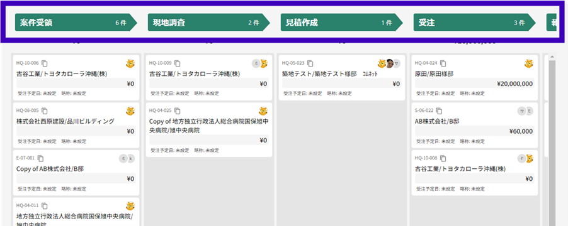Click the 'F' avatar on card HQ-10-008

coord(521,158)
